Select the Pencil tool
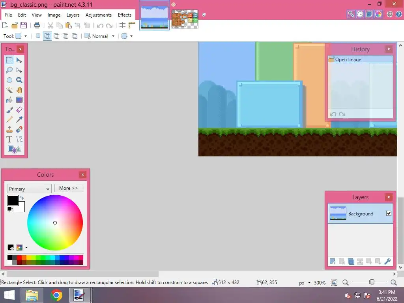404x303 pixels. (9, 120)
